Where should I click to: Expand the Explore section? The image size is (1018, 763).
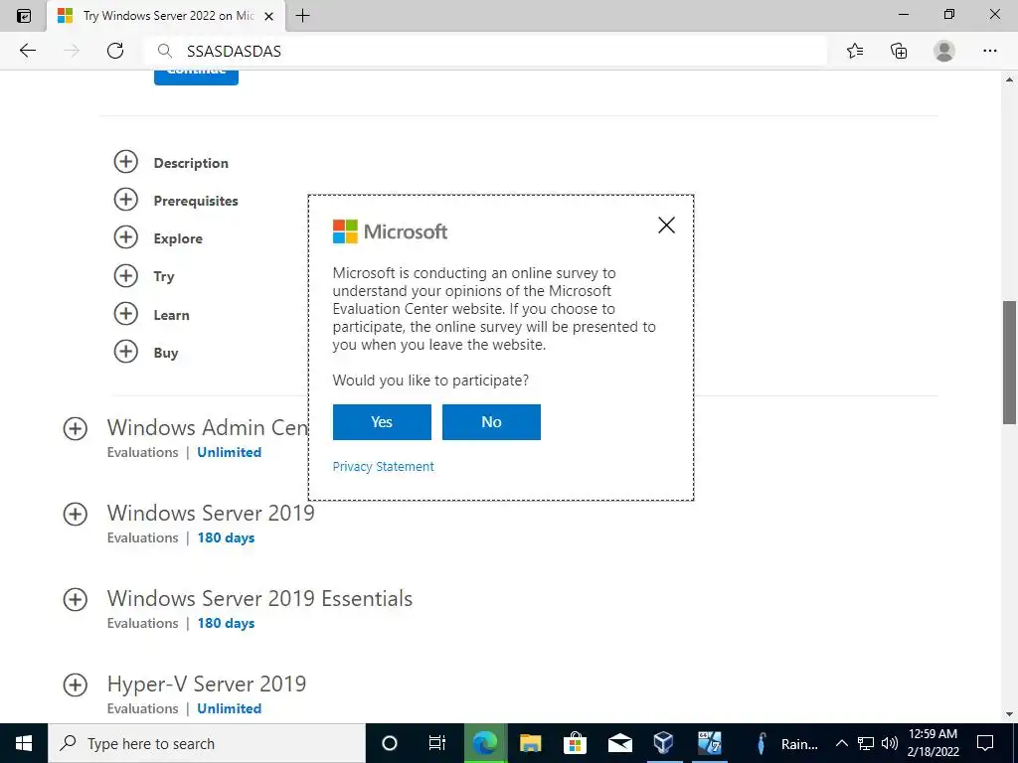point(126,236)
